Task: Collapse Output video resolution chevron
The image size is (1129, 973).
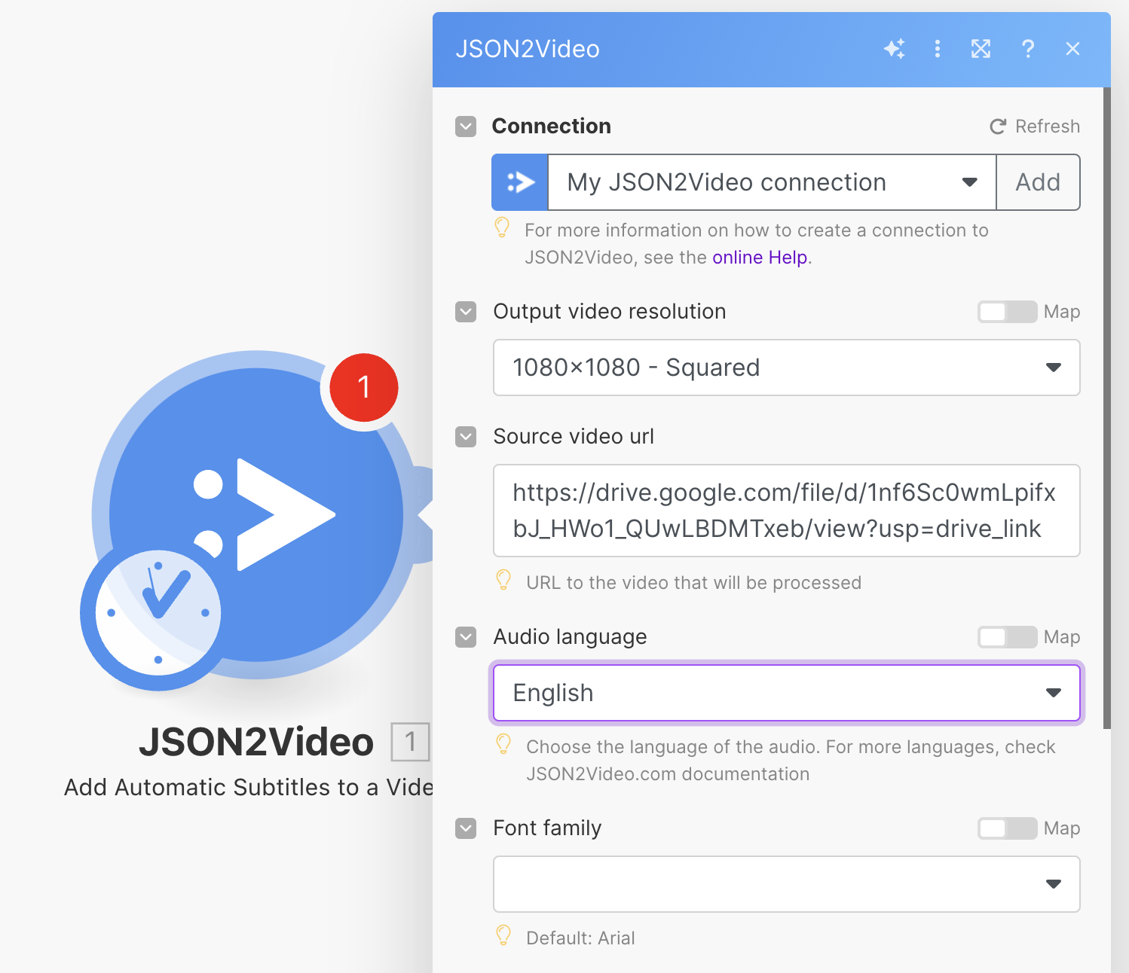Action: 466,312
